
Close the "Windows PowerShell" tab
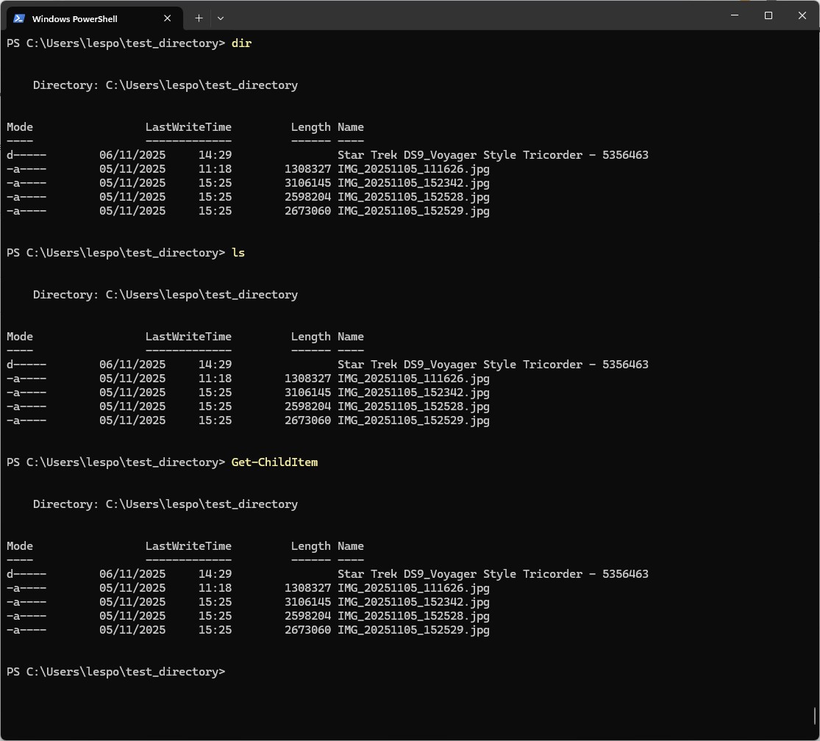click(x=168, y=18)
